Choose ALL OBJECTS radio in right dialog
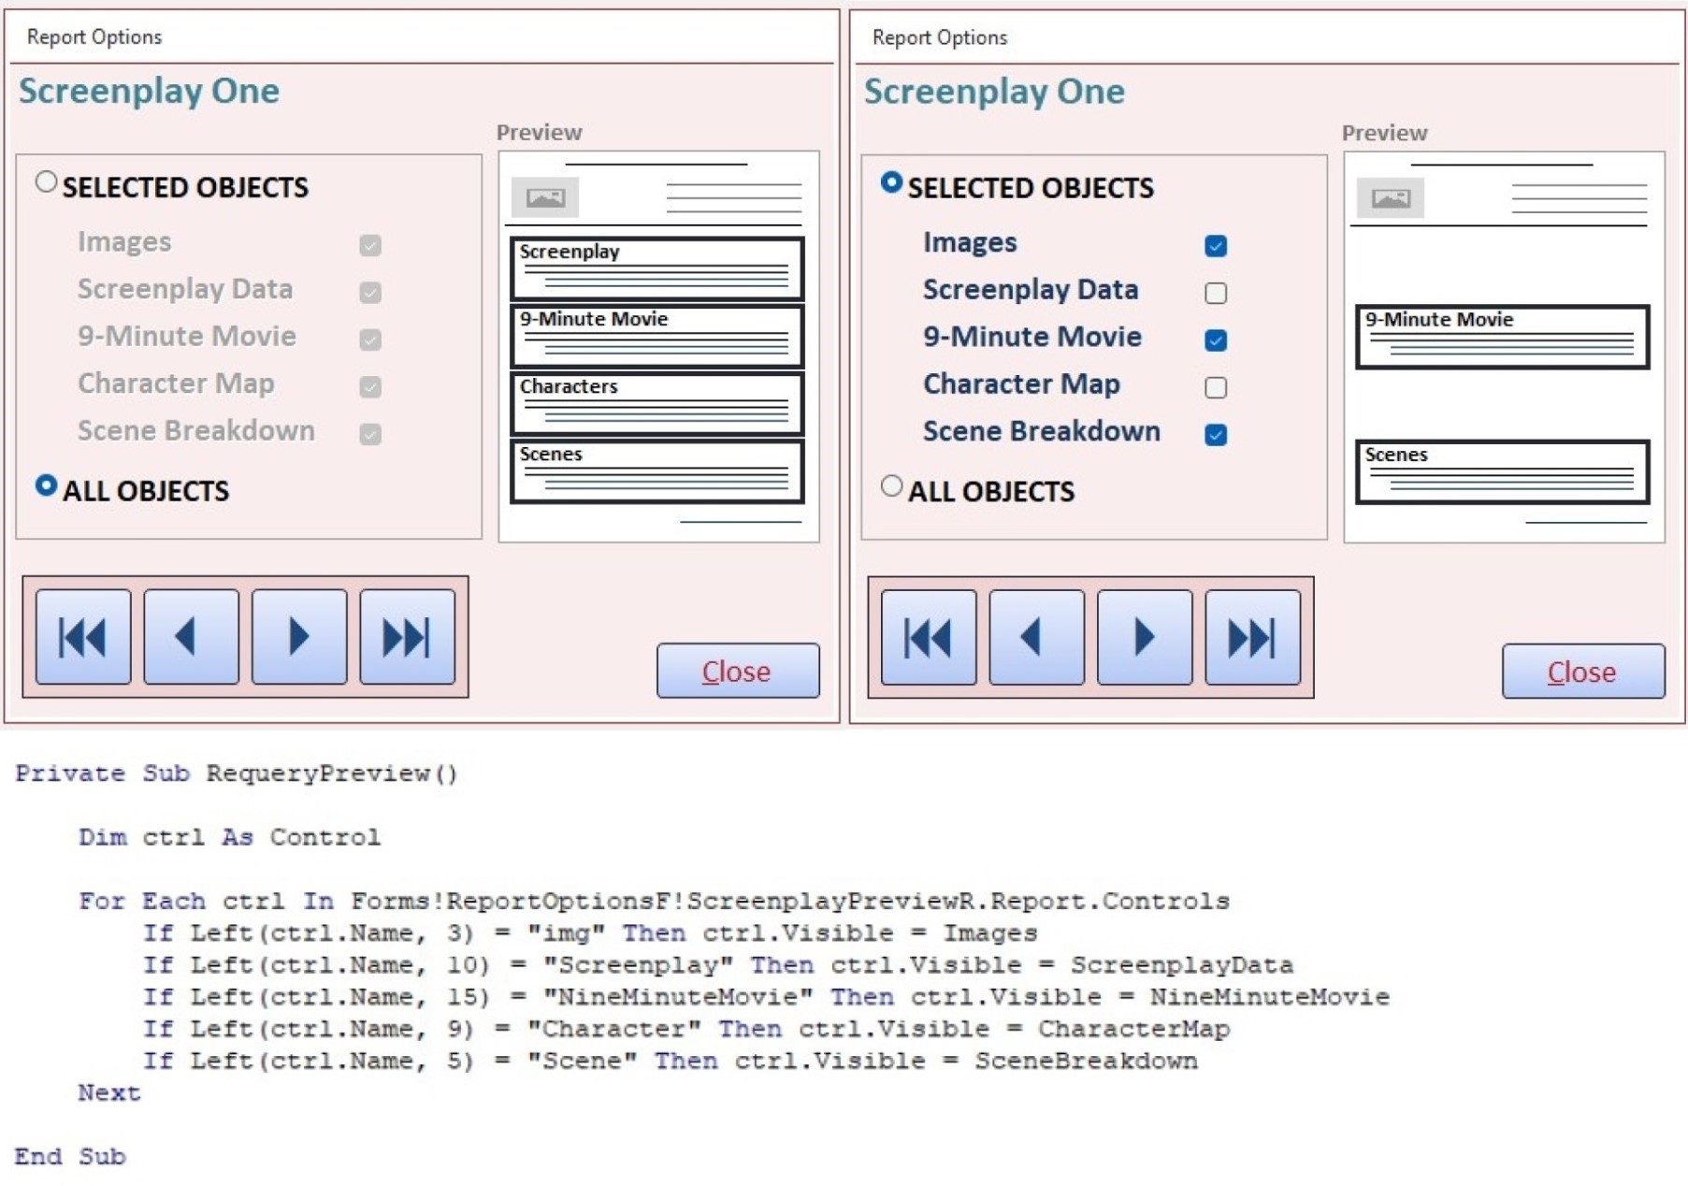Image resolution: width=1688 pixels, height=1186 pixels. point(891,486)
